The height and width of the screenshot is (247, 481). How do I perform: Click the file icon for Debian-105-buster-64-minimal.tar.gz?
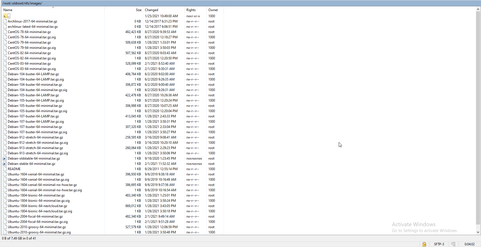pos(5,106)
